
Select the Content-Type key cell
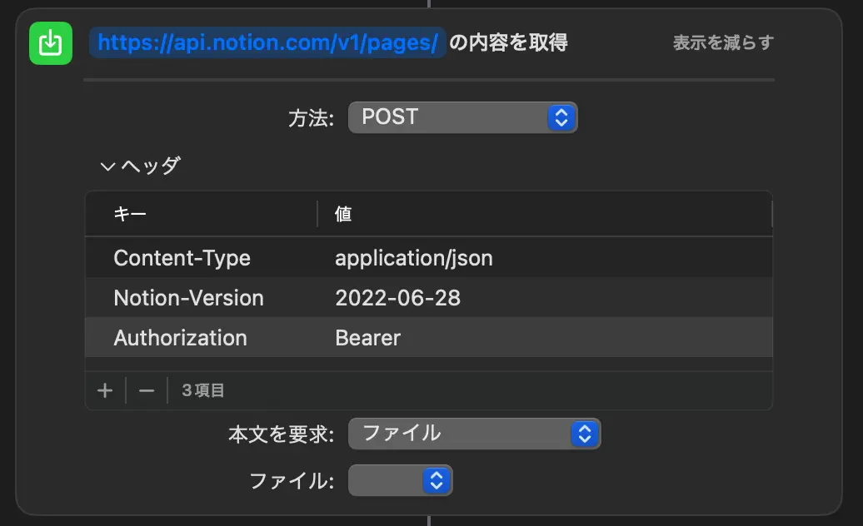(x=182, y=258)
